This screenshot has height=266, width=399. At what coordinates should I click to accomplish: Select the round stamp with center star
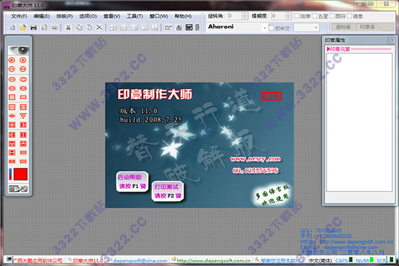[12, 61]
